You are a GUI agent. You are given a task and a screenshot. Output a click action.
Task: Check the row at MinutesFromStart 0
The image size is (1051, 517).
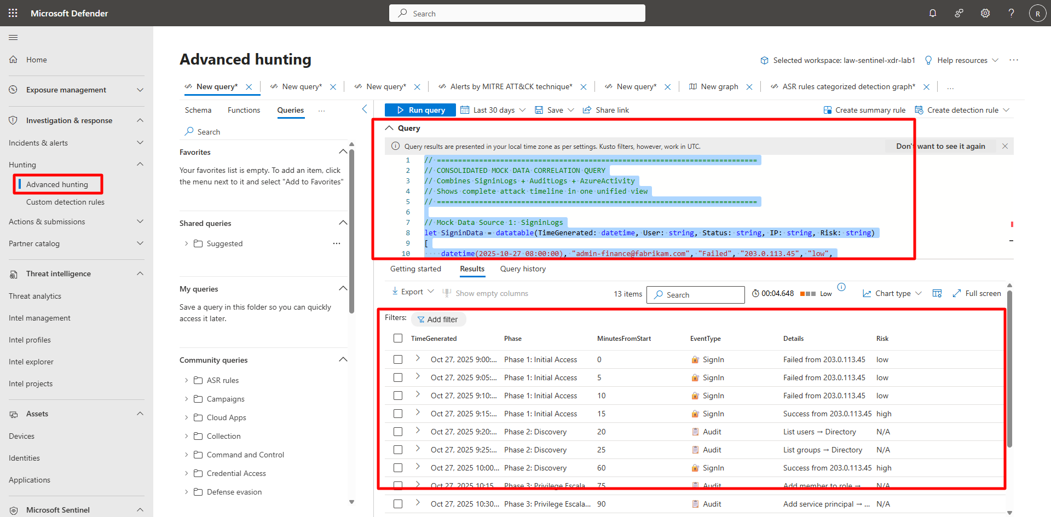[x=398, y=359]
